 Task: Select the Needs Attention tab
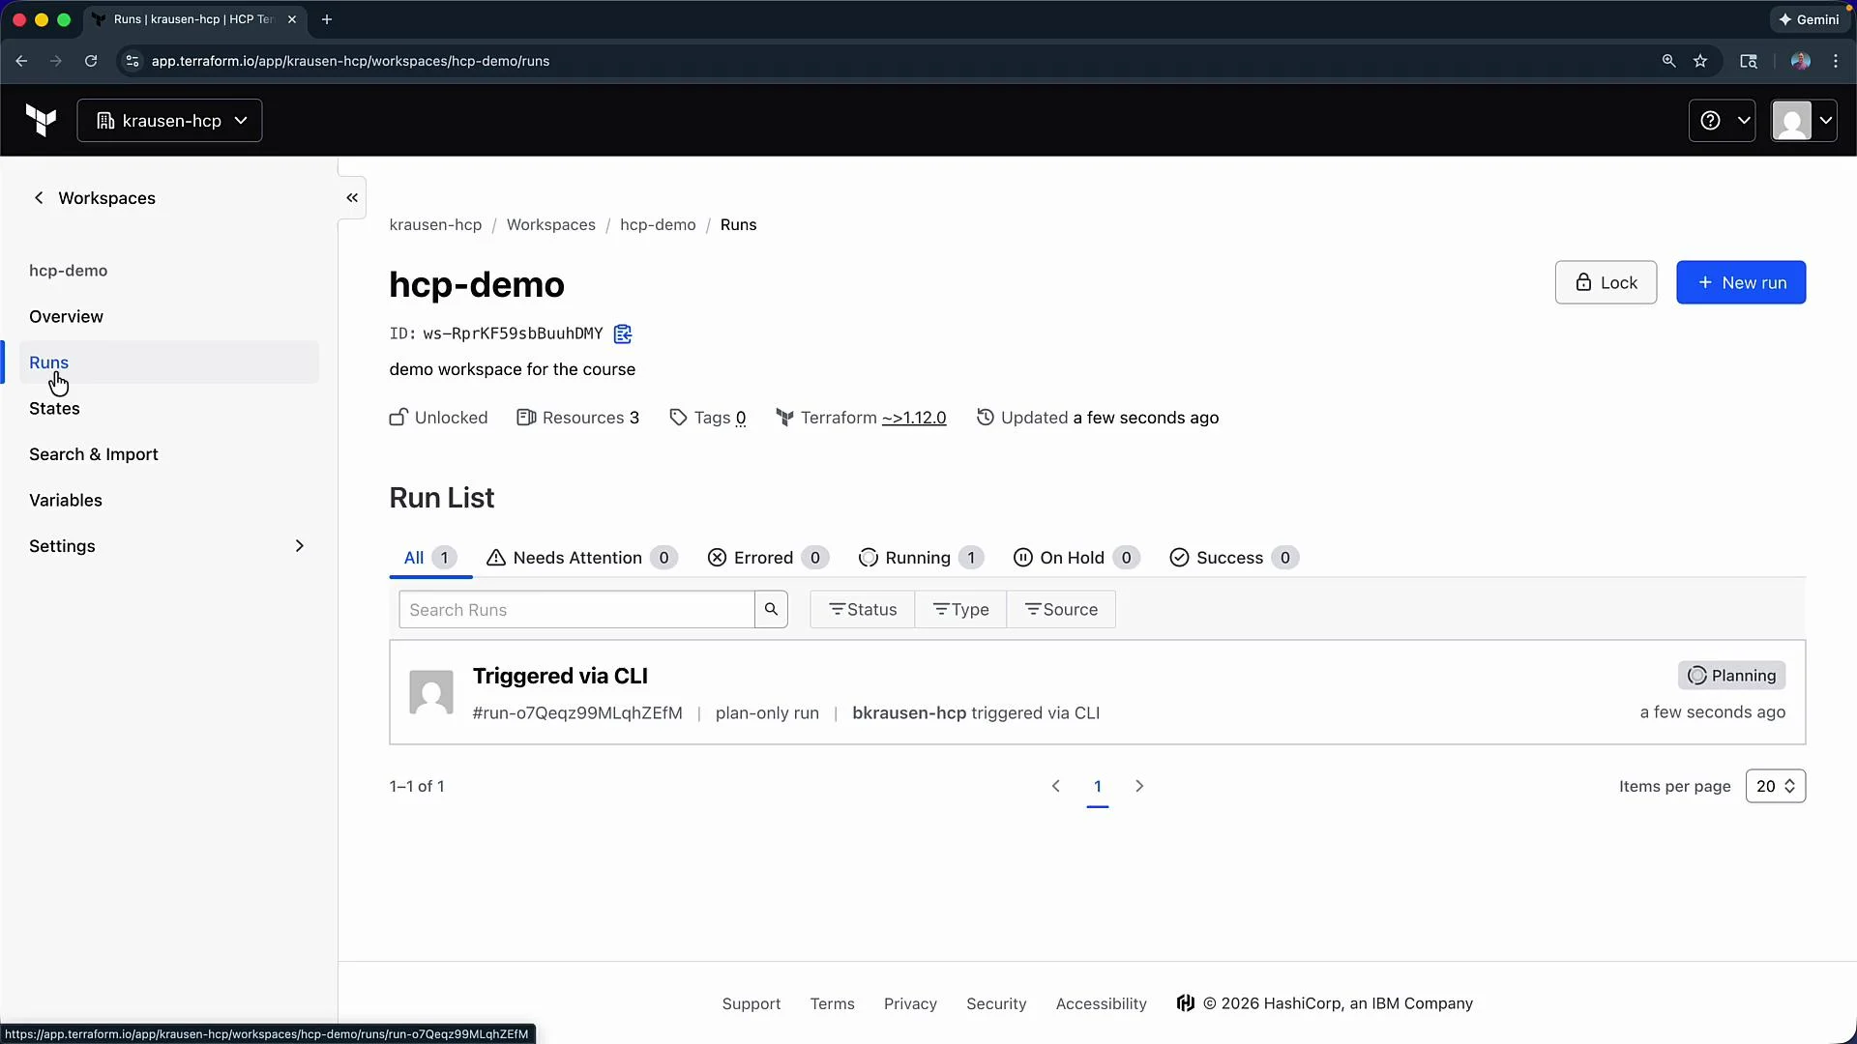(x=581, y=558)
